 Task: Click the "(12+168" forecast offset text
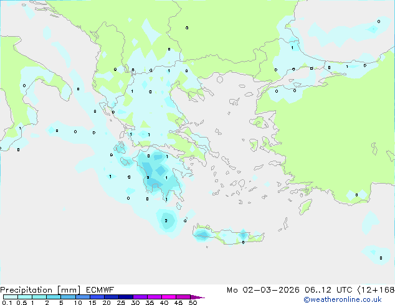pyautogui.click(x=376, y=290)
